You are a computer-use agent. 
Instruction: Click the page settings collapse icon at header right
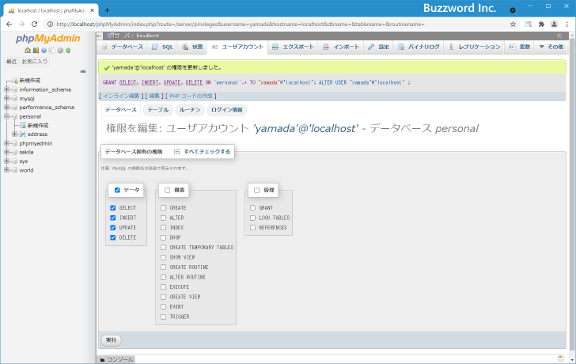[x=559, y=36]
